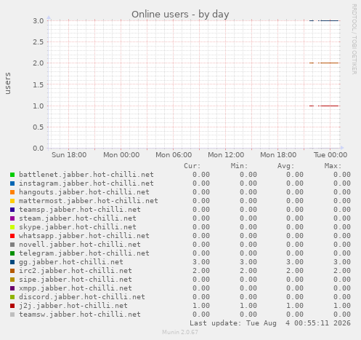Image resolution: width=361 pixels, height=340 pixels.
Task: Select the novell.jabber.hot-chilli.net legend label
Action: [80, 245]
